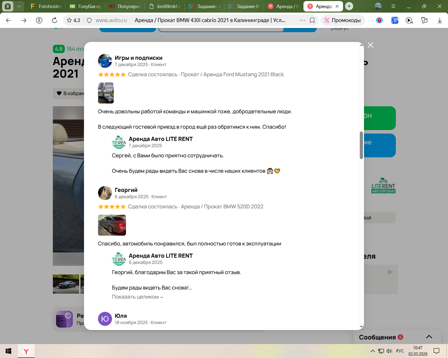The image size is (448, 358).
Task: Open reviewer name Игры и подписки
Action: [x=139, y=58]
